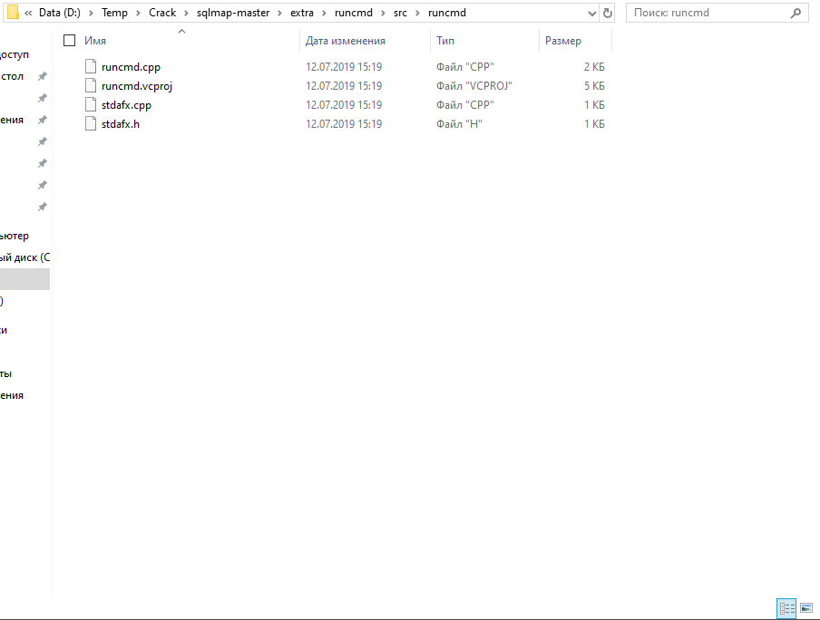Expand the chevron after Data (D:)
Screen dimensions: 820x620
[x=91, y=13]
